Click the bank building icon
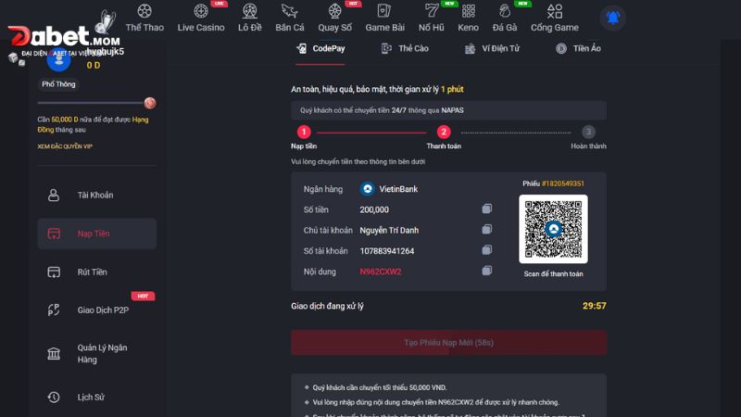741x417 pixels. 54,354
